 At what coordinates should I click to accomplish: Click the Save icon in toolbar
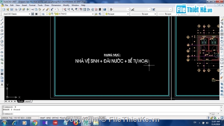12,9
